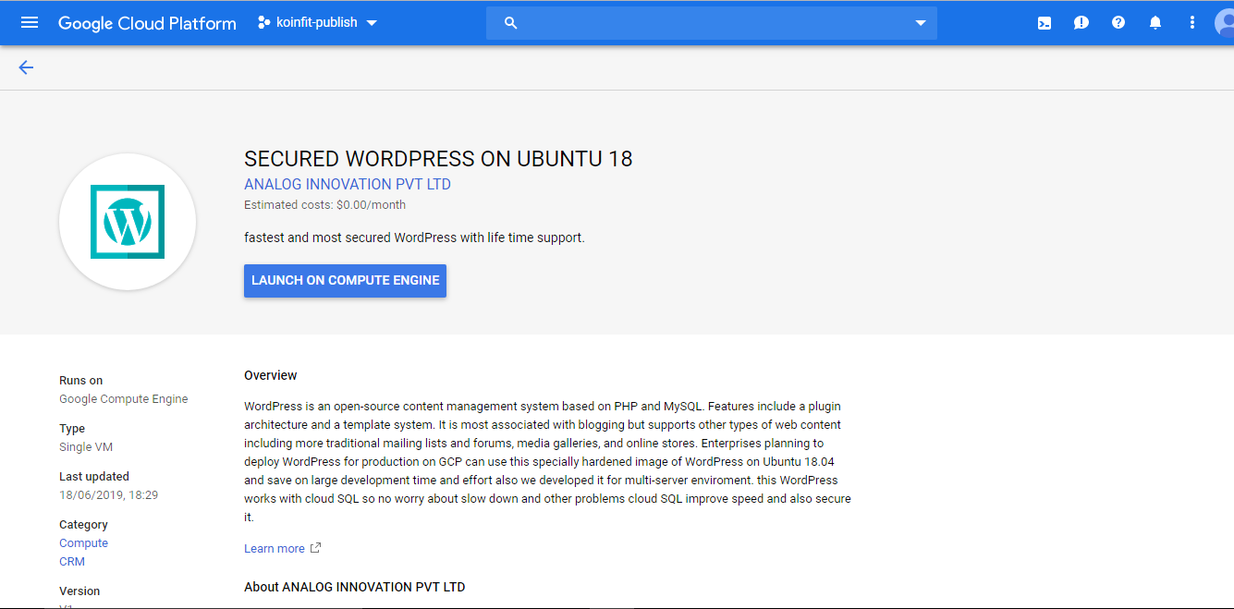Click the search magnifier icon

(x=511, y=23)
